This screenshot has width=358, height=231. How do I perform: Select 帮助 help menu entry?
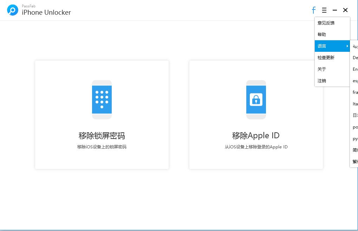coord(332,35)
